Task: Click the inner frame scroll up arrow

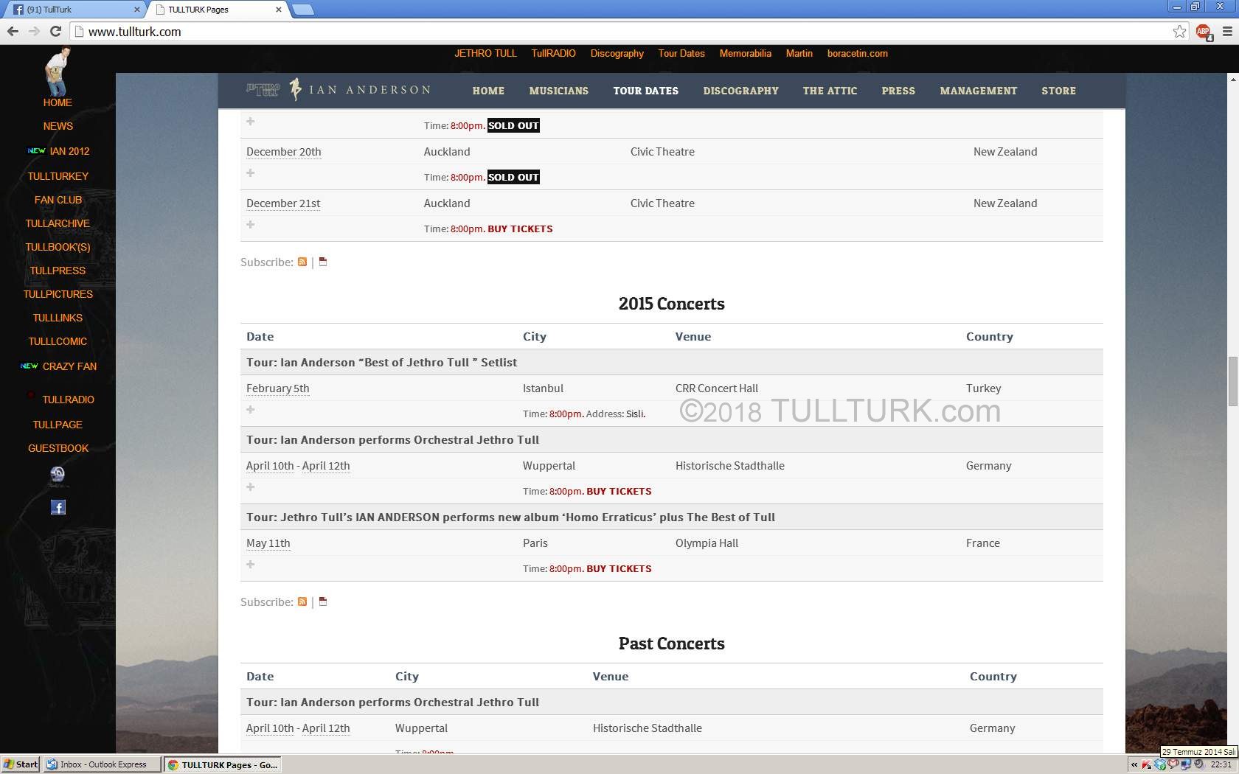Action: pos(1232,78)
